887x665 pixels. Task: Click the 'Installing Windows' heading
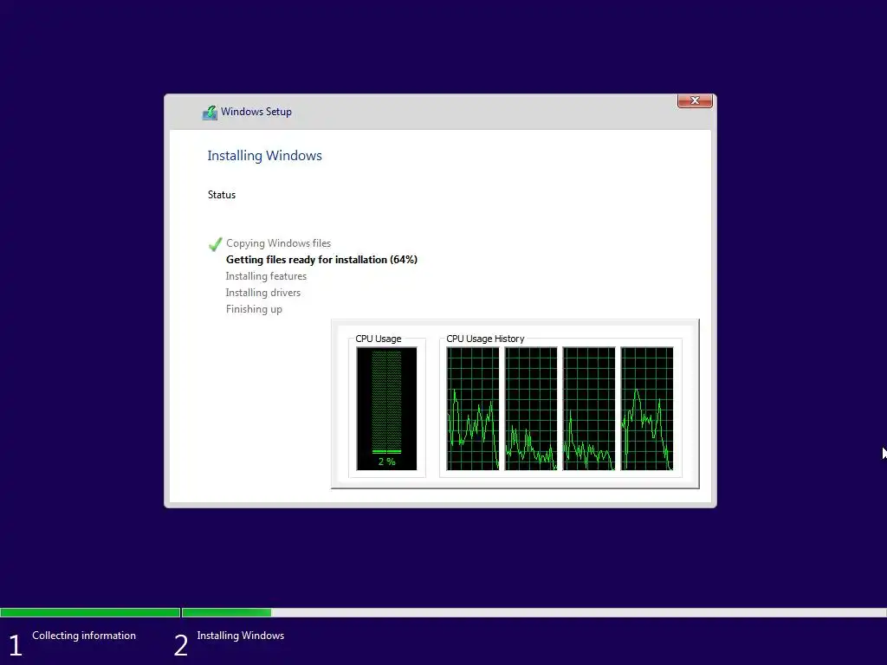tap(264, 156)
